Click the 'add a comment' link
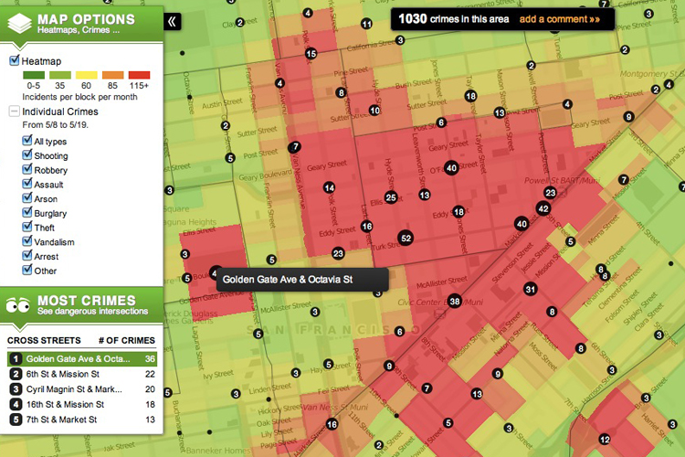Image resolution: width=685 pixels, height=457 pixels. tap(560, 18)
